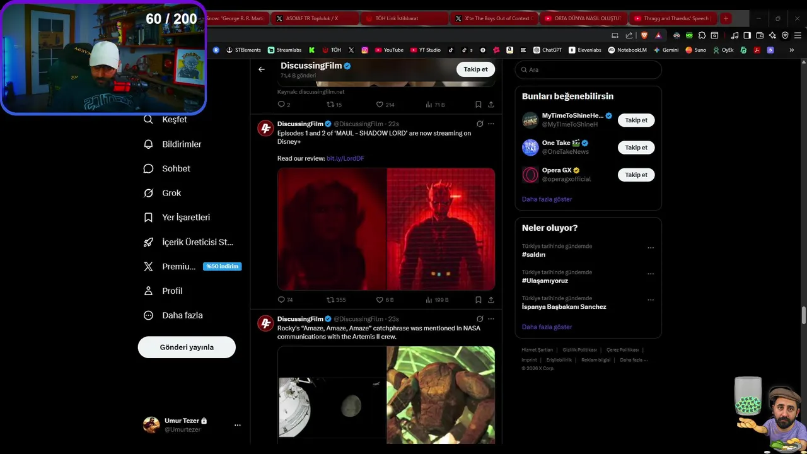Open Grok from the sidebar

coord(163,193)
